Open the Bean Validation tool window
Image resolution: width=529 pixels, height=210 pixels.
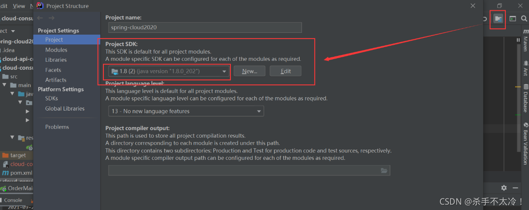(x=525, y=143)
